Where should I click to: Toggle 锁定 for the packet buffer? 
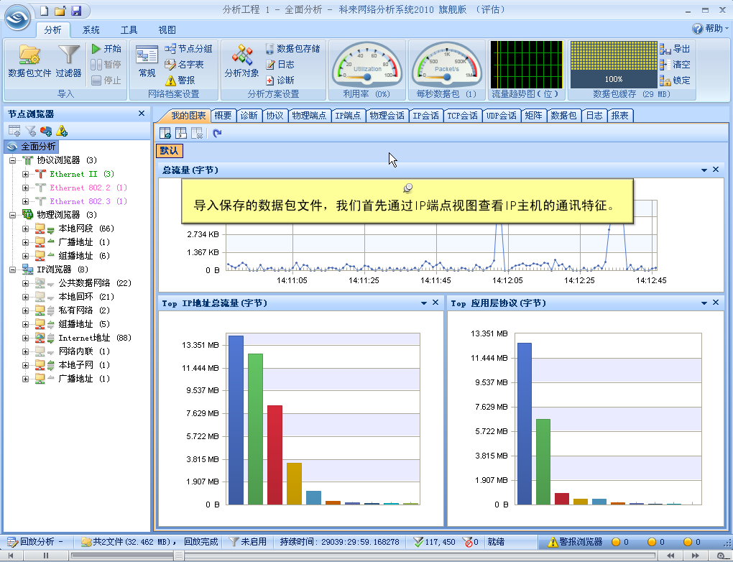(x=675, y=80)
